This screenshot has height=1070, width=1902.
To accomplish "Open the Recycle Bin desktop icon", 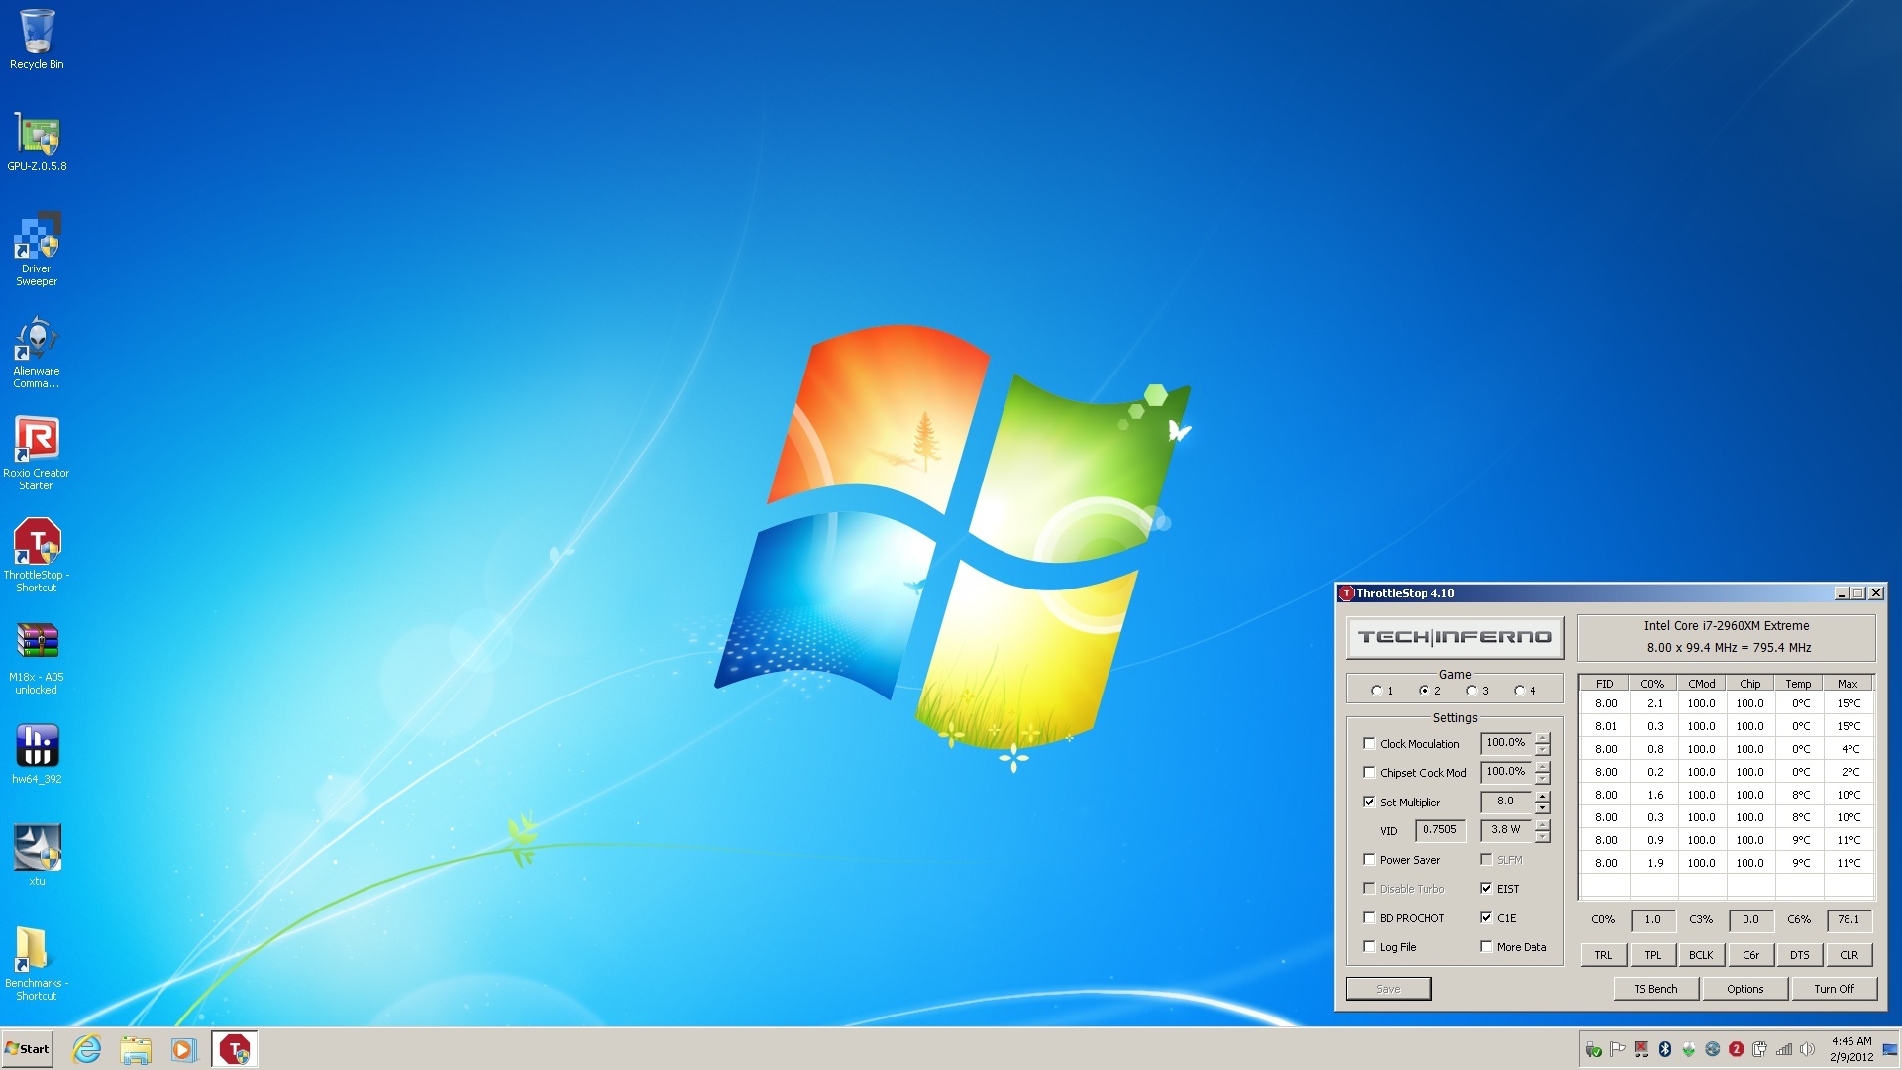I will pos(37,40).
